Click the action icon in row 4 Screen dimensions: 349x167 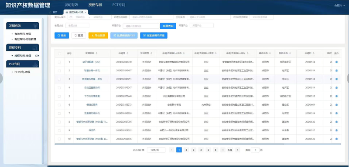tap(336, 88)
